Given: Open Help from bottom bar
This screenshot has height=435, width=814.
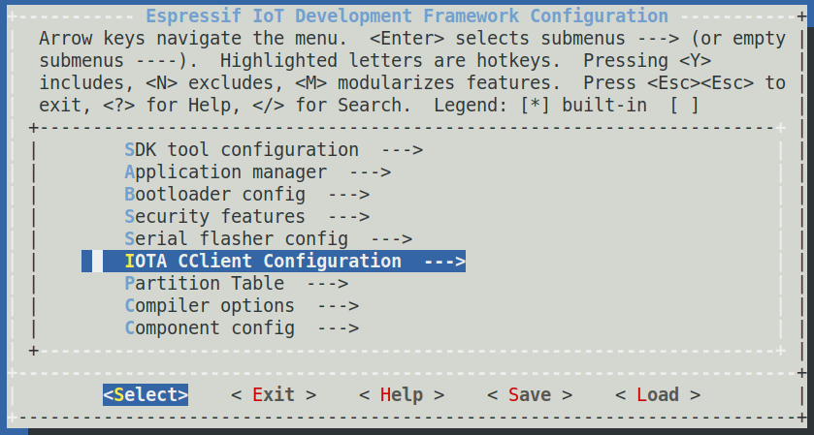Looking at the screenshot, I should (402, 395).
